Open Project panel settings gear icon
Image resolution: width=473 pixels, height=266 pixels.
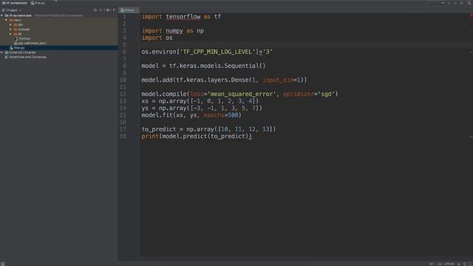(x=108, y=10)
